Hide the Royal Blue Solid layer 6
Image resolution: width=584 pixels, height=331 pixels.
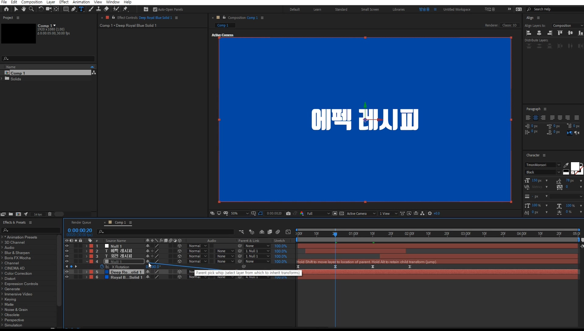pos(67,277)
